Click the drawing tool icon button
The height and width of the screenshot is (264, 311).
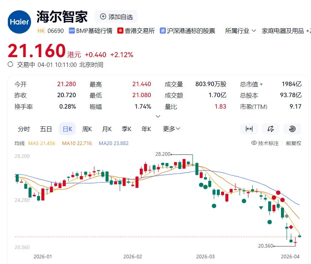tap(271, 129)
